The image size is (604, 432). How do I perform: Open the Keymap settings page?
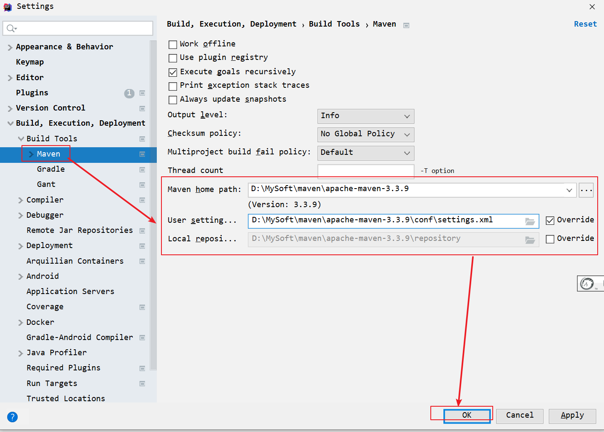click(30, 62)
